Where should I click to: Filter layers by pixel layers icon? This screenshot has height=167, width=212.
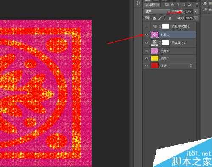pyautogui.click(x=167, y=5)
